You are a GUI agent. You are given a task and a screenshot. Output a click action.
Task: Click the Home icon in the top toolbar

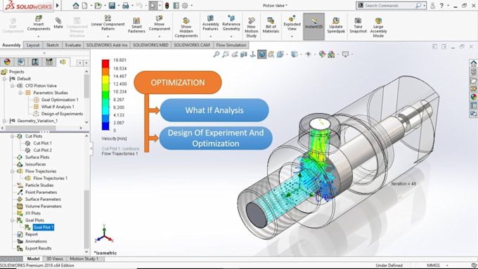point(76,6)
